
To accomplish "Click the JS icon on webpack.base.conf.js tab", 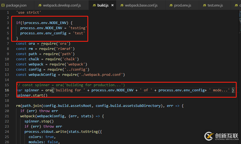I will [122, 5].
